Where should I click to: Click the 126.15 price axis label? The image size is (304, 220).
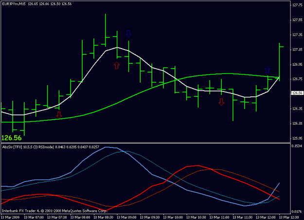pyautogui.click(x=297, y=124)
